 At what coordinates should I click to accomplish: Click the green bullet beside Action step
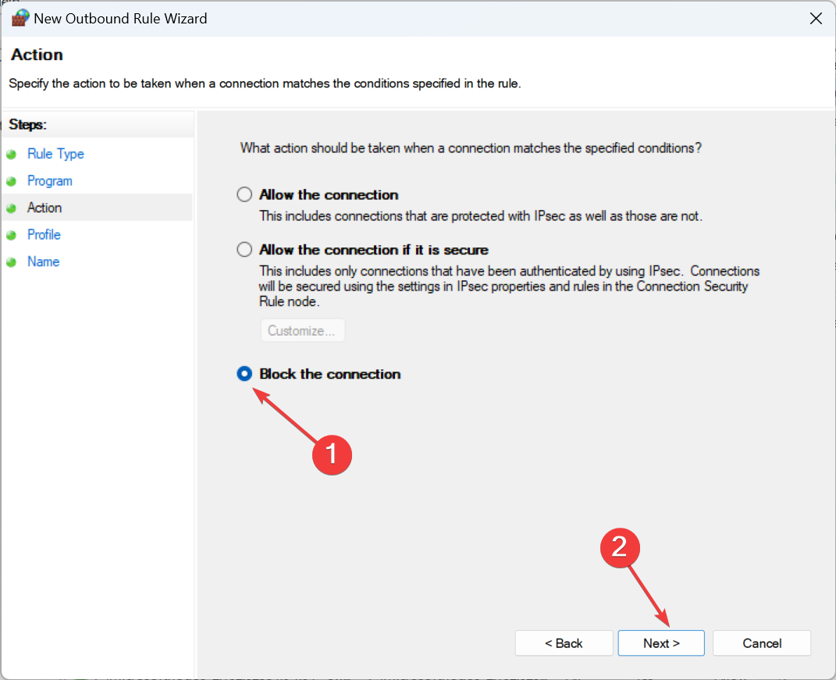pos(11,208)
